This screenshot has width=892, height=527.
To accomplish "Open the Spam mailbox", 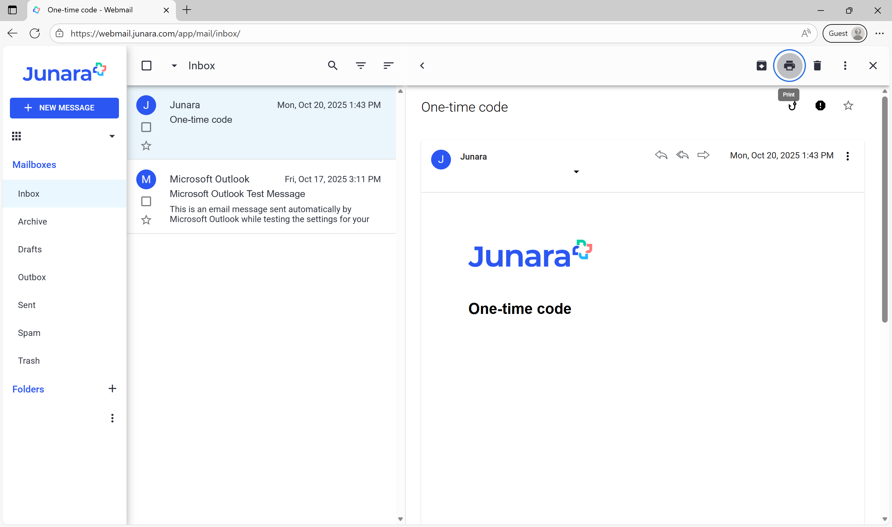I will pos(64,333).
